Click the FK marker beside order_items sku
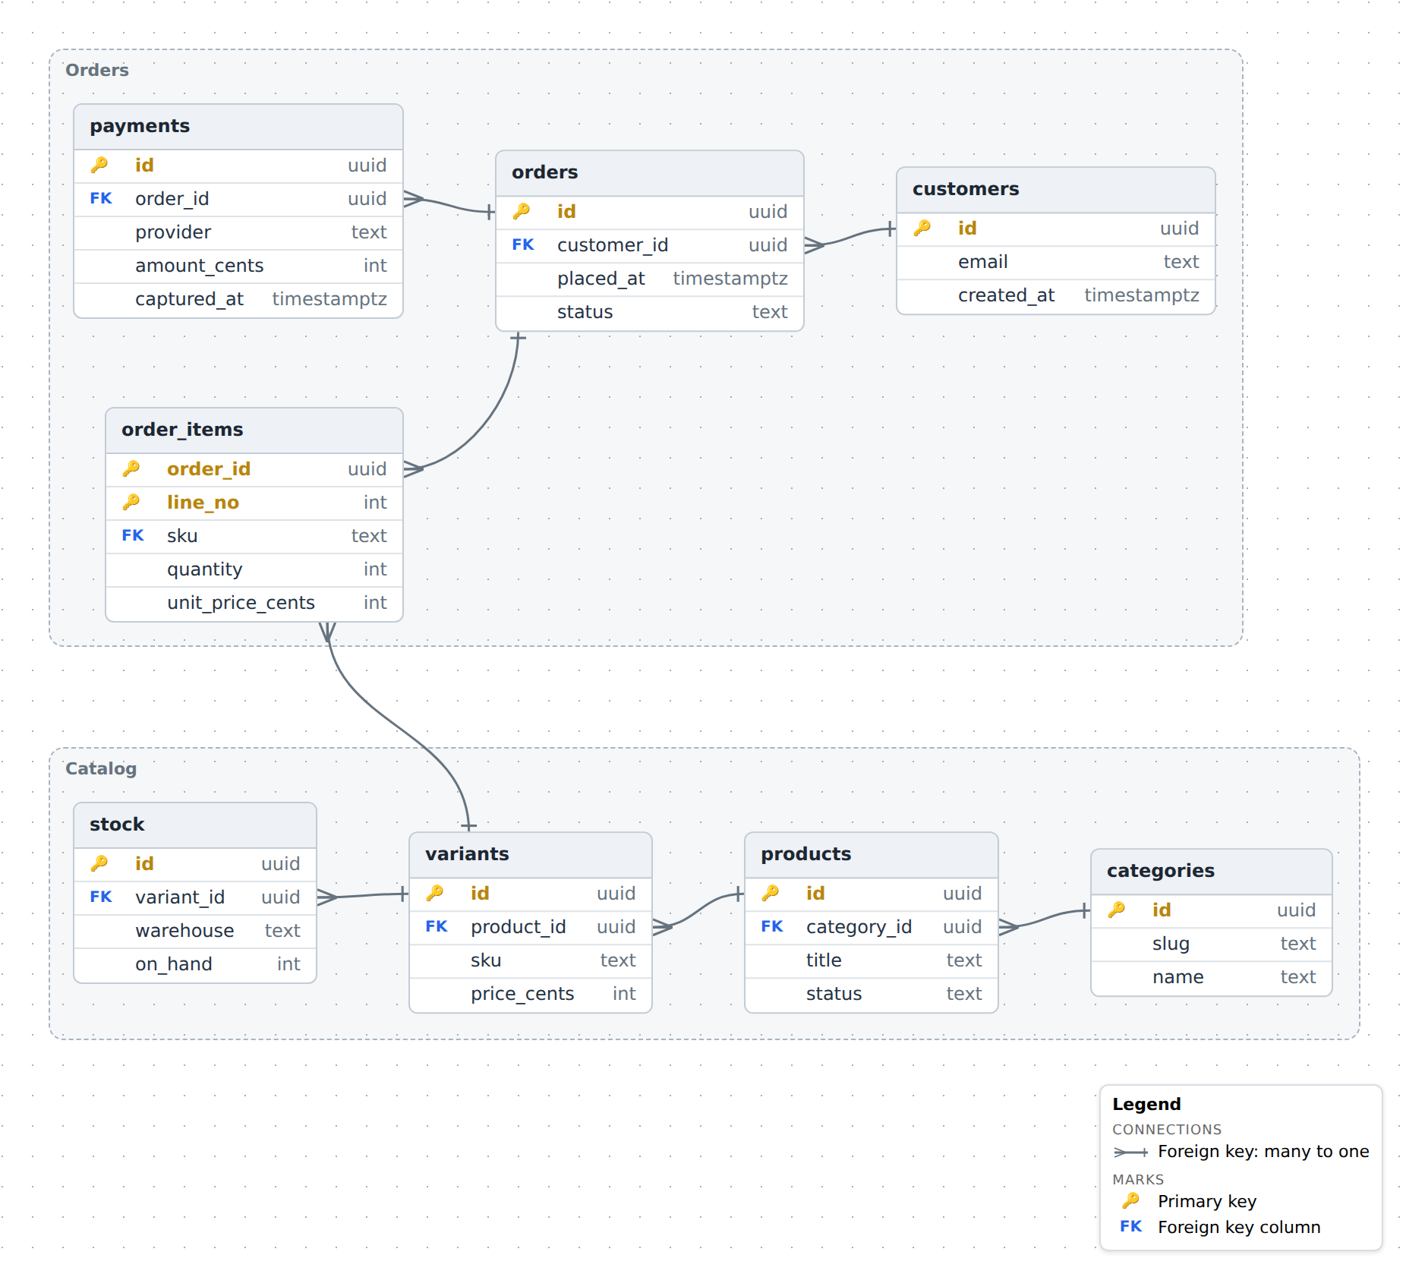Screen dimensions: 1406x1274 point(133,535)
